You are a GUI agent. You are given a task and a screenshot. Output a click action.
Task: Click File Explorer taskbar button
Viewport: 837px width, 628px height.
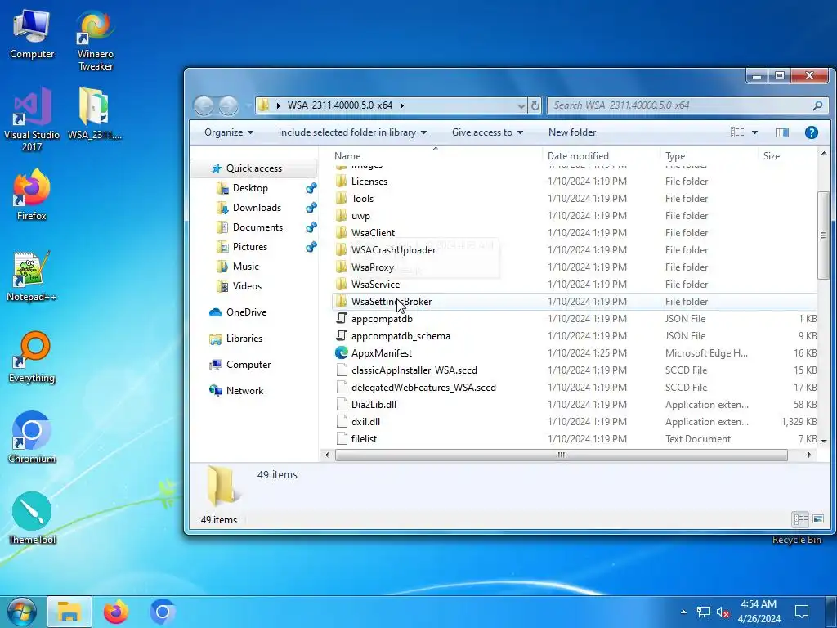pyautogui.click(x=69, y=612)
